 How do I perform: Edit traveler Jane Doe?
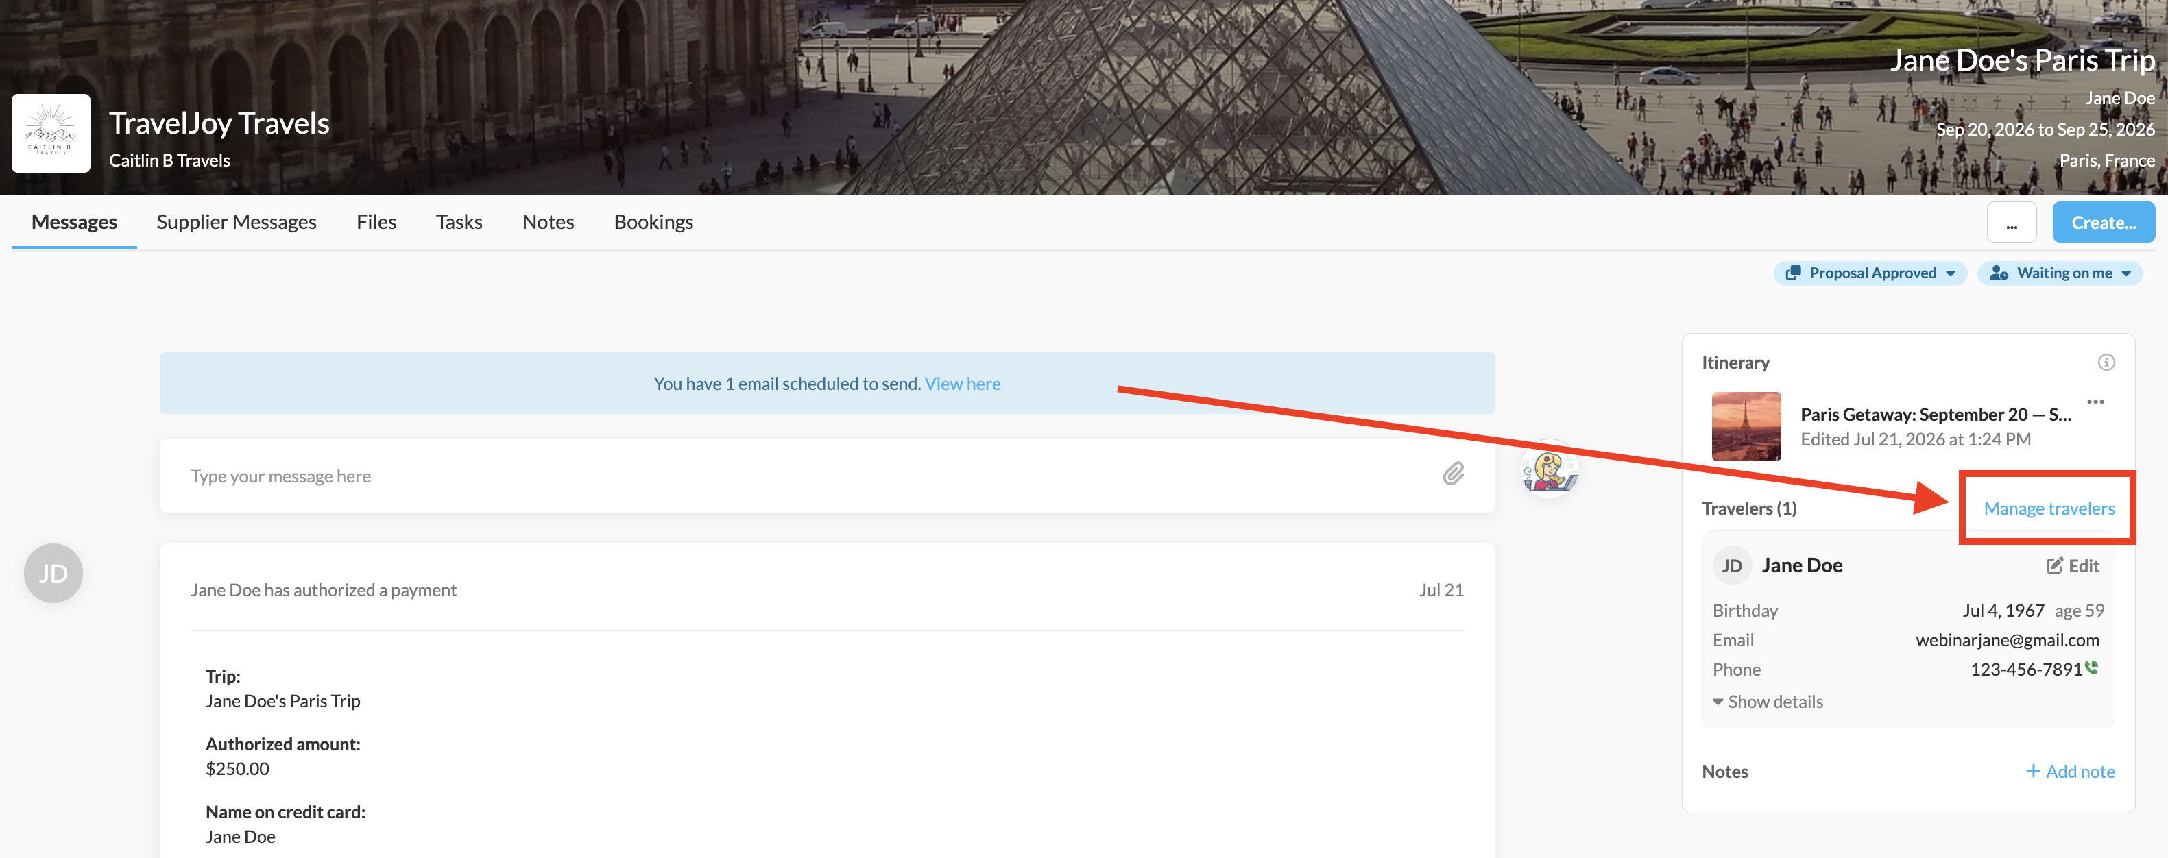point(2073,566)
